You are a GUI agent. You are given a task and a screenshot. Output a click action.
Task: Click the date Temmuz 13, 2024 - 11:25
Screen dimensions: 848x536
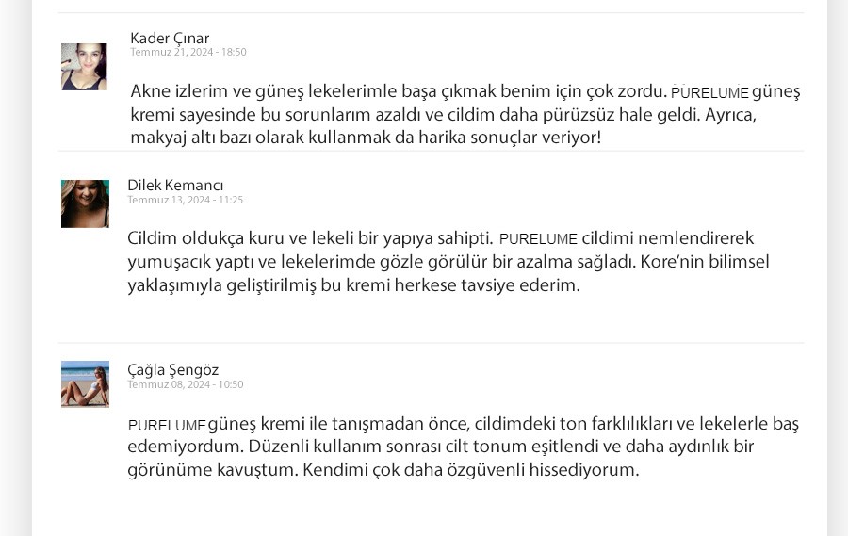pyautogui.click(x=186, y=200)
